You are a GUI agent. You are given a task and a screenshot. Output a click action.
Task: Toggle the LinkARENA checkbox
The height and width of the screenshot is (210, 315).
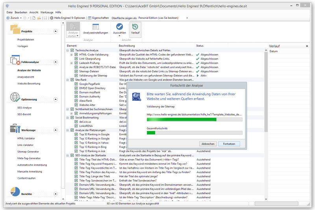[x=76, y=126]
